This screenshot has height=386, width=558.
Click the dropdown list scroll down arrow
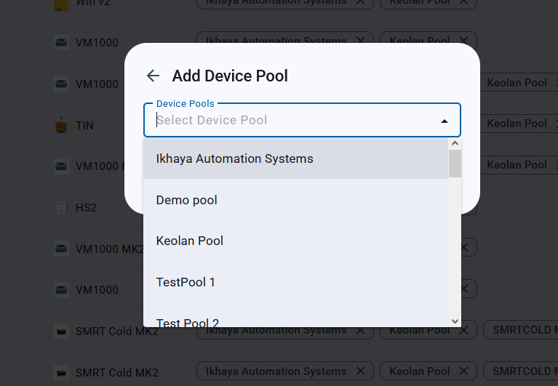click(x=455, y=321)
